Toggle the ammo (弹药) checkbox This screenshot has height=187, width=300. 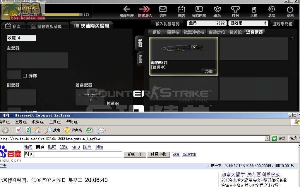(x=25, y=76)
